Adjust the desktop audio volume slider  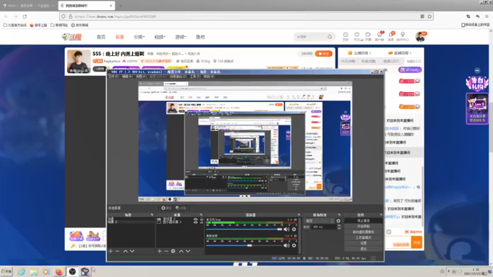(244, 245)
